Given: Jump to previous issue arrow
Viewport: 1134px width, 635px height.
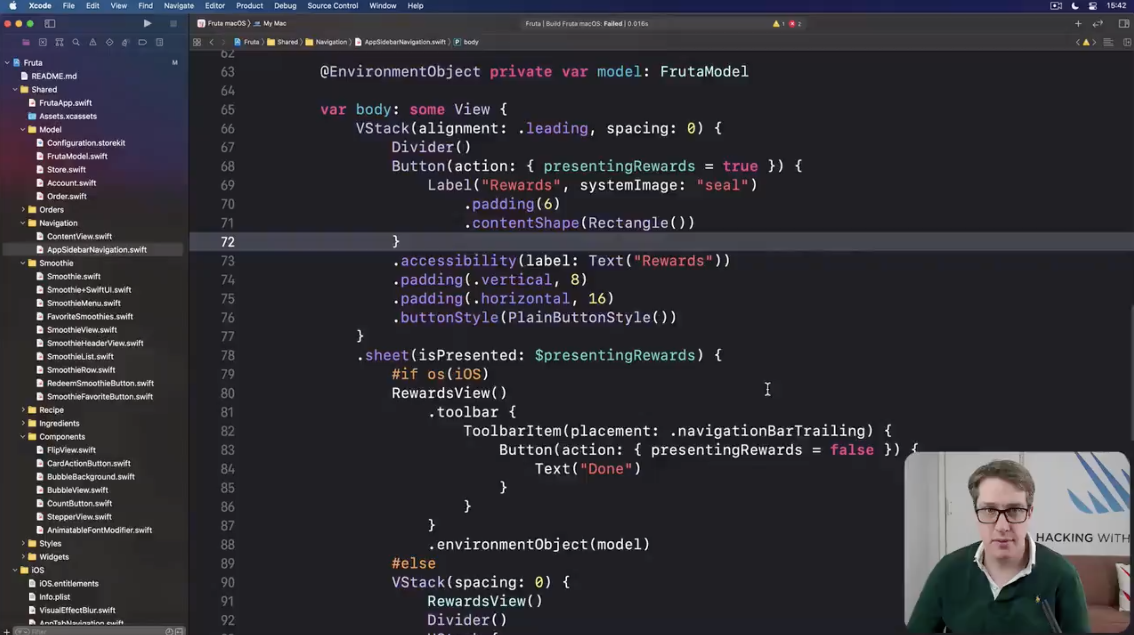Looking at the screenshot, I should coord(1078,42).
